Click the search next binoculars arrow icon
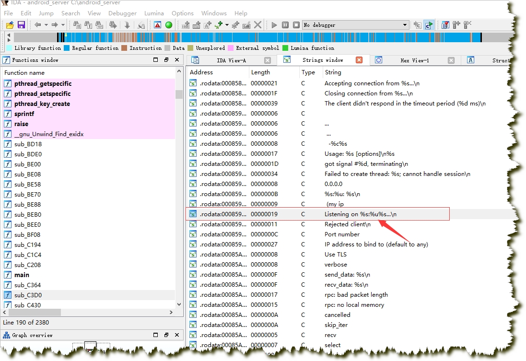This screenshot has width=526, height=361. [x=113, y=25]
